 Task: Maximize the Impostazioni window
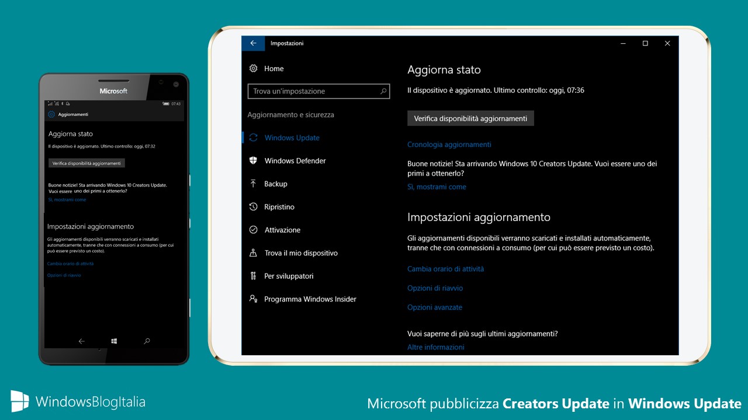point(645,43)
